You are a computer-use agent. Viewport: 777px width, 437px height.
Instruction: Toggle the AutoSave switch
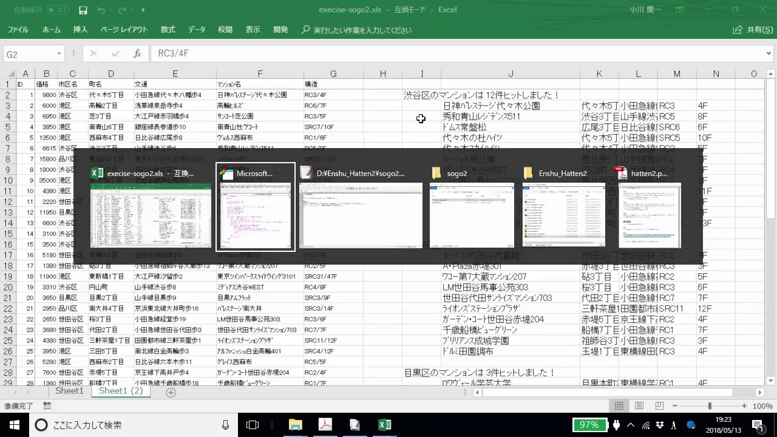tap(57, 10)
